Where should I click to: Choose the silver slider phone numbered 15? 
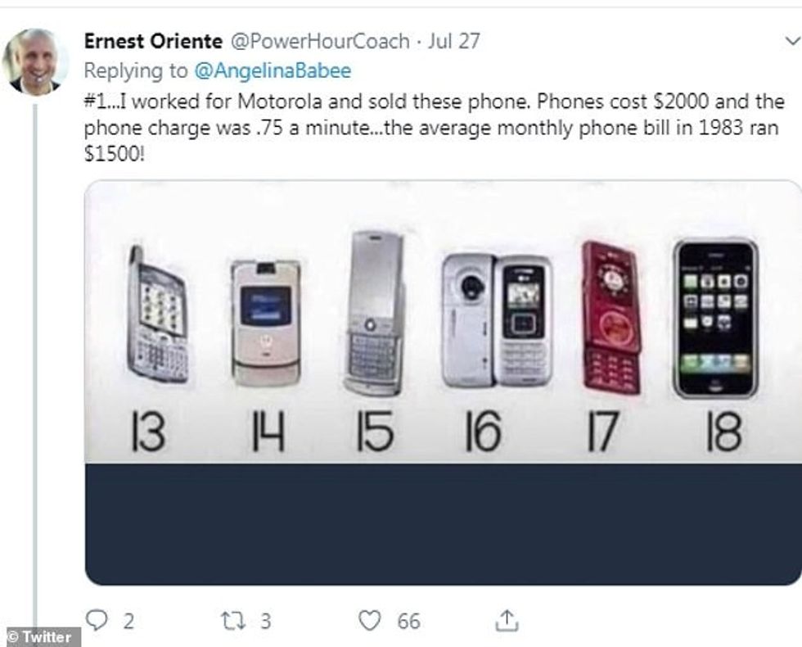tap(375, 313)
